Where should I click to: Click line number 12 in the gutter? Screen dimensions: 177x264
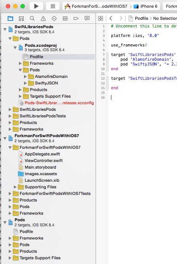pyautogui.click(x=103, y=79)
